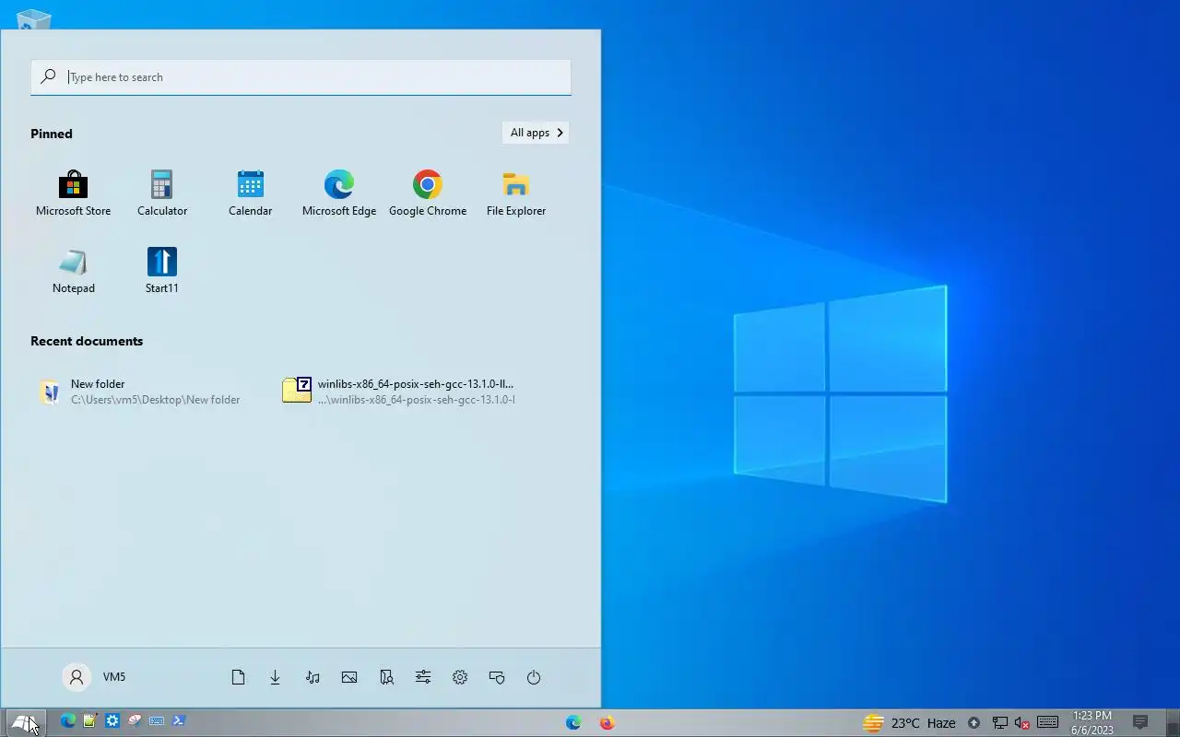This screenshot has width=1180, height=737.
Task: Click the monitor-with-shield icon in footer
Action: coord(497,677)
